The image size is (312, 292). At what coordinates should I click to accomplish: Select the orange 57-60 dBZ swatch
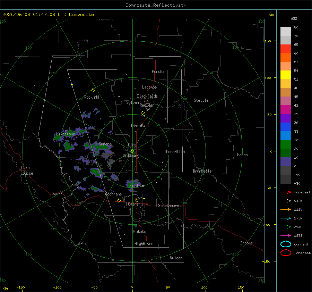[286, 58]
